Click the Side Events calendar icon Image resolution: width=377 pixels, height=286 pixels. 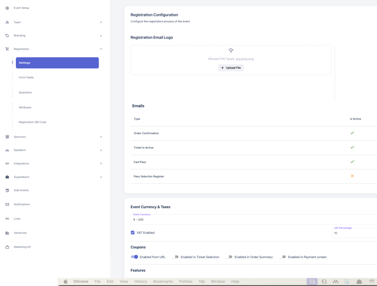(x=7, y=191)
